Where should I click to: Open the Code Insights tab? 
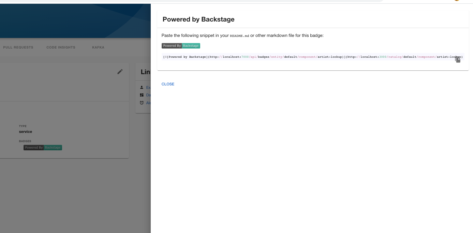pyautogui.click(x=61, y=47)
